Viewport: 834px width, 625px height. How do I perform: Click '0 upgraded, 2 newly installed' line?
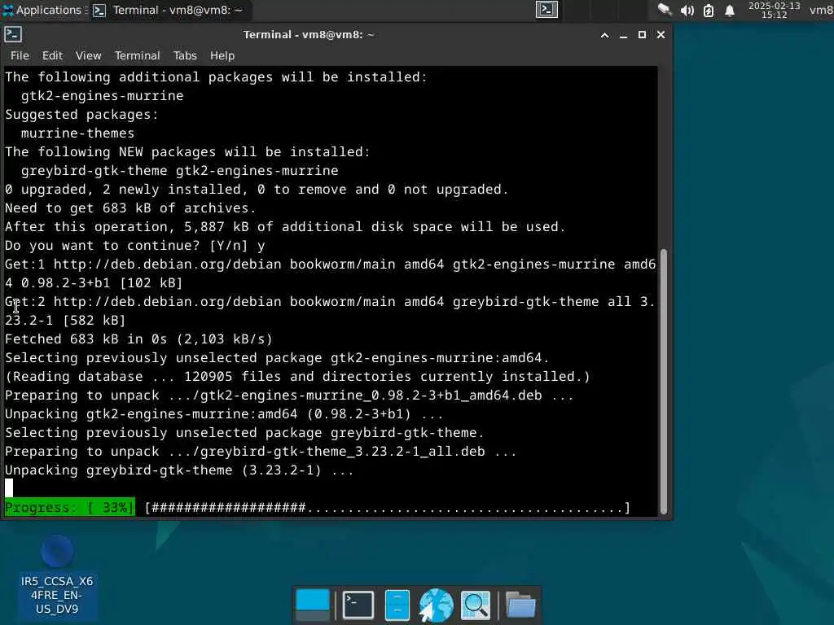[x=257, y=189]
